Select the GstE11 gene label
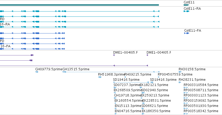Image resolution: width=222 pixels, height=115 pixels. point(189,2)
